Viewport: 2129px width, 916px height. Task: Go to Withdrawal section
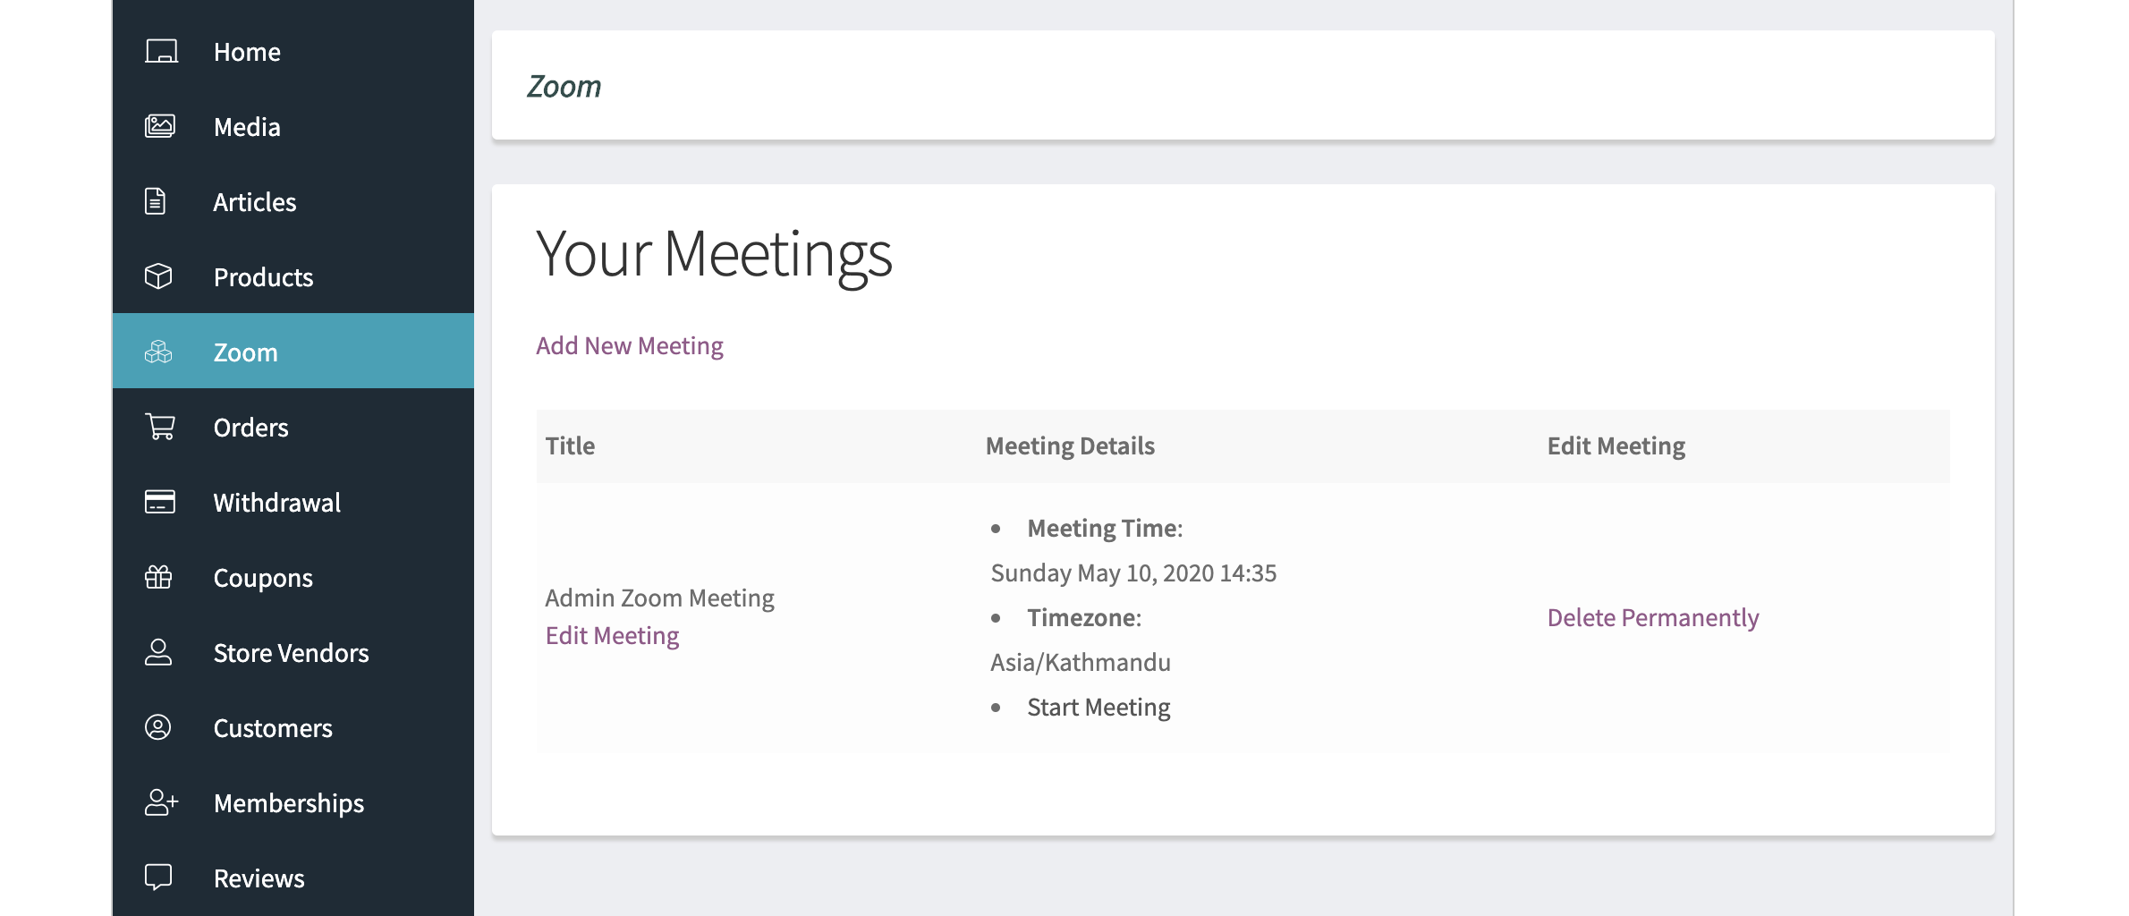click(x=293, y=503)
